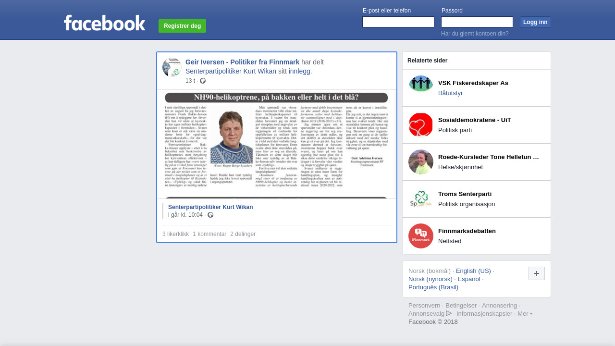Click globe icon beside i går kl. 10:04

[x=210, y=215]
